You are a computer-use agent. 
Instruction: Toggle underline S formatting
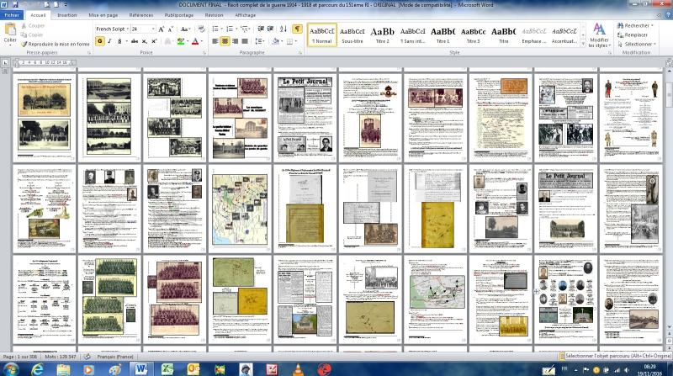pyautogui.click(x=119, y=41)
